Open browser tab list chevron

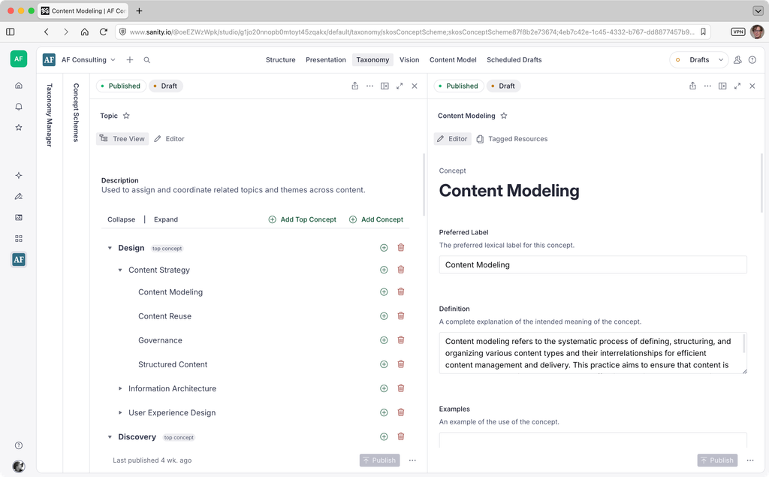(x=758, y=11)
